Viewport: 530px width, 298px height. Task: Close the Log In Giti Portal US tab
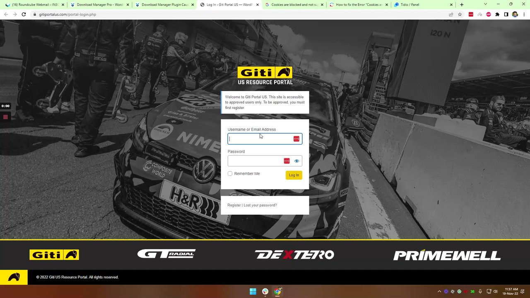tap(258, 5)
